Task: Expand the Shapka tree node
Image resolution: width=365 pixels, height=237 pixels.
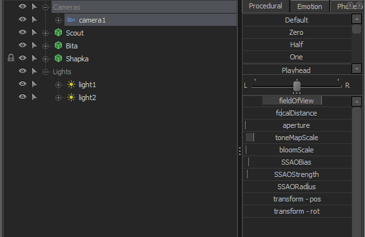Action: click(x=45, y=59)
